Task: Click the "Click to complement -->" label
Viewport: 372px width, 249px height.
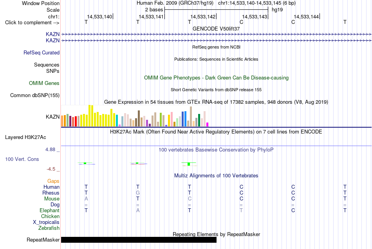Action: (x=32, y=23)
